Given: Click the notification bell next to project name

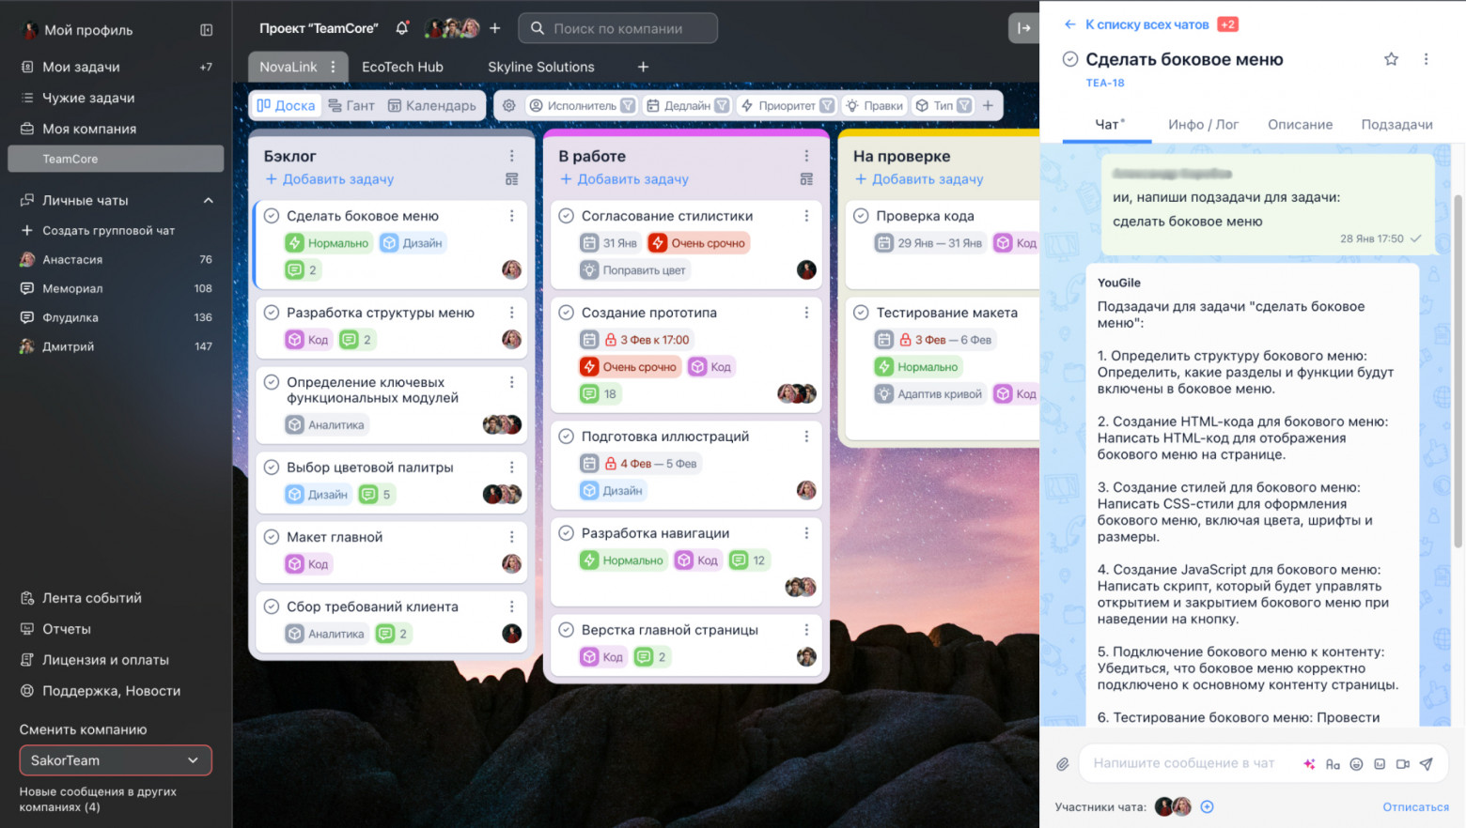Looking at the screenshot, I should pos(402,28).
